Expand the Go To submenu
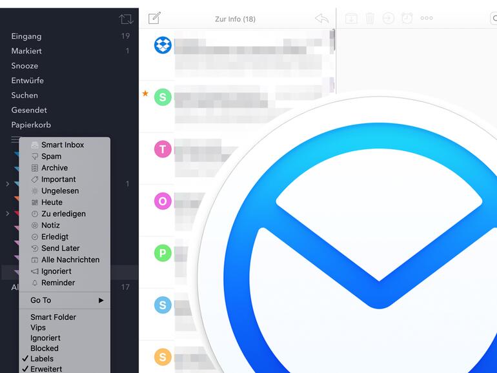Viewport: 497px width, 373px height. 65,300
